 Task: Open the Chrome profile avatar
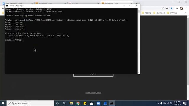pos(181,9)
